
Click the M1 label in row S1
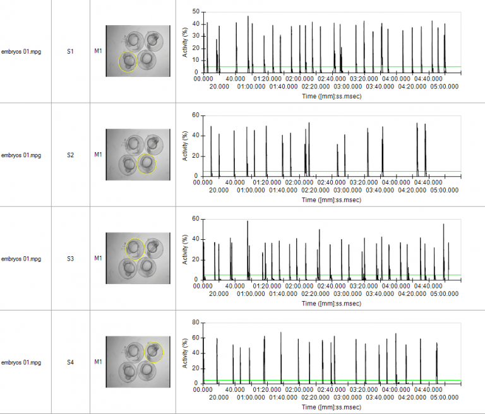[98, 51]
